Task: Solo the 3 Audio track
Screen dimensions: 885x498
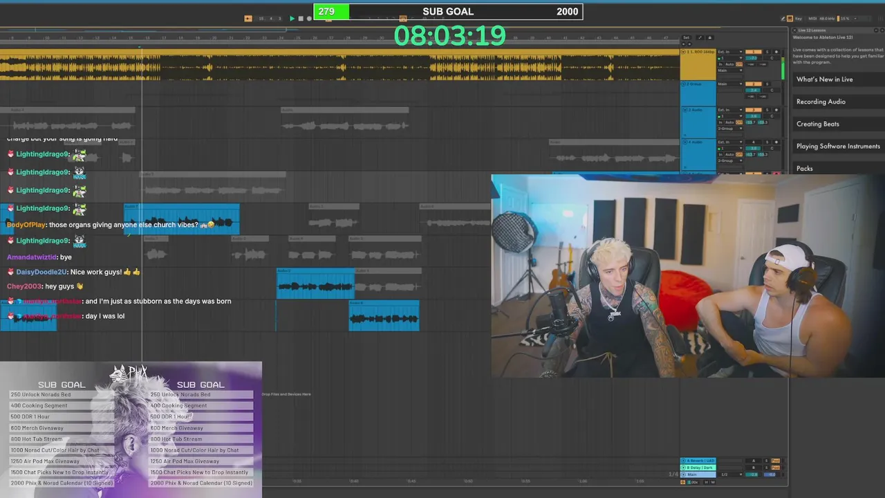Action: (x=767, y=110)
